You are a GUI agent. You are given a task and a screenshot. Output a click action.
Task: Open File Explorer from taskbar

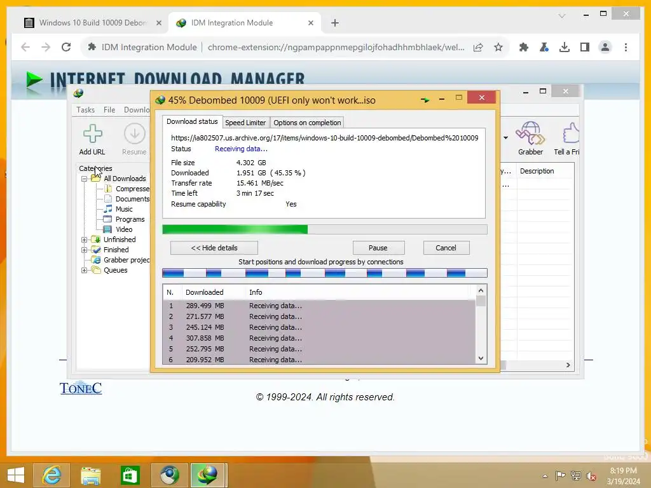(x=90, y=475)
